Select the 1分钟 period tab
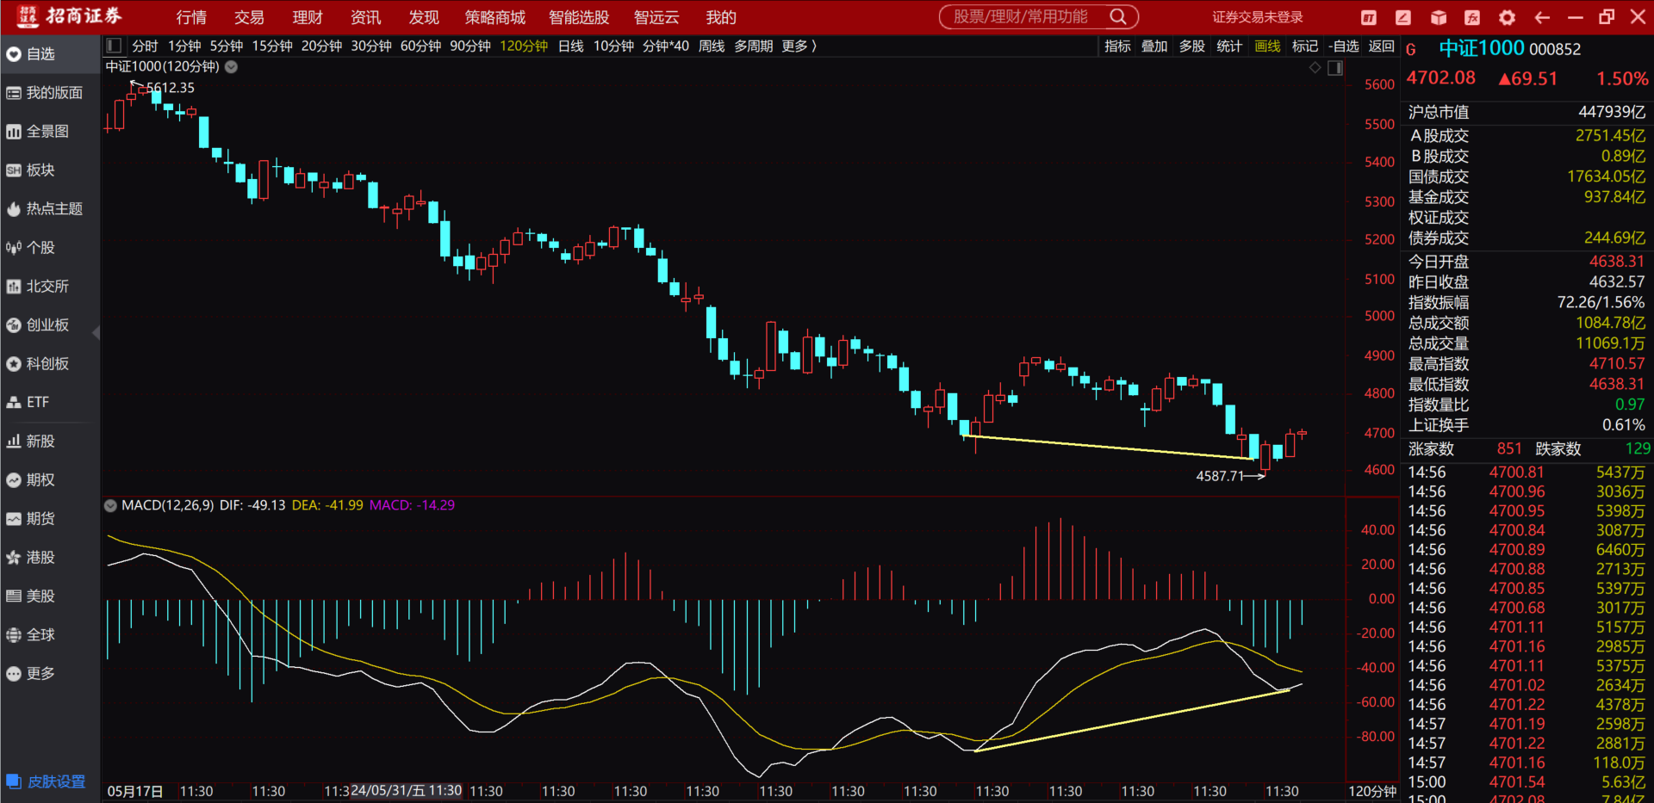Screen dimensions: 1654x803 tap(184, 46)
